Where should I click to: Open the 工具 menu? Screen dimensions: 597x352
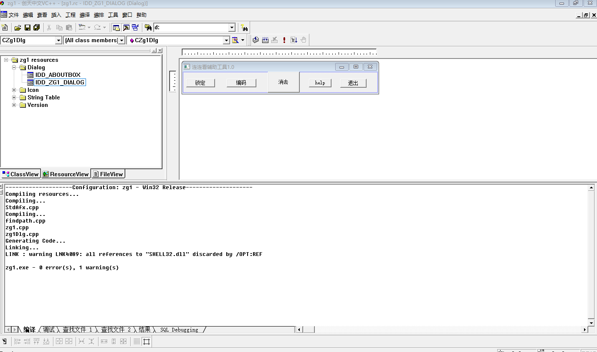point(113,15)
